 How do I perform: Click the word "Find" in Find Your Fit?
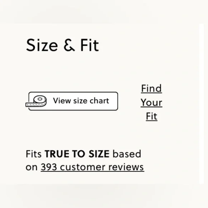(151, 88)
